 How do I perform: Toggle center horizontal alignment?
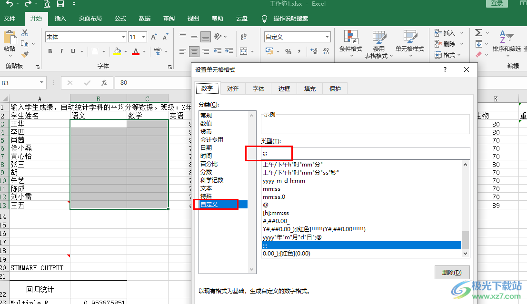point(194,51)
